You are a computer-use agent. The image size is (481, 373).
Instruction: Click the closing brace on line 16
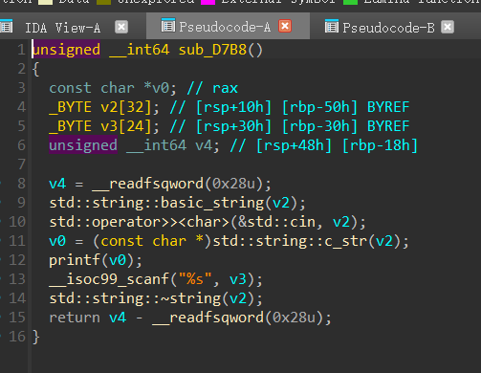(36, 337)
